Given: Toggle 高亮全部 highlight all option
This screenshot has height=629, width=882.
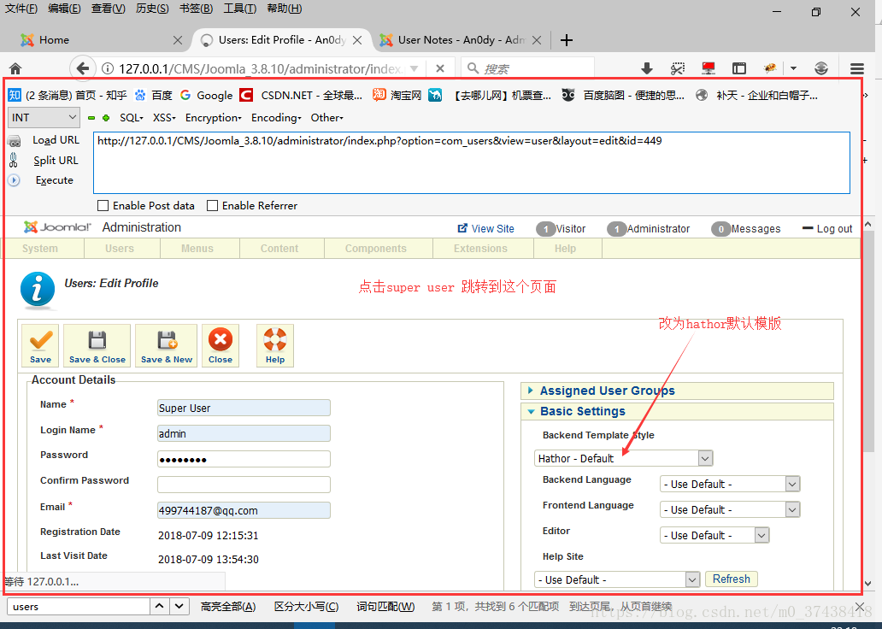Looking at the screenshot, I should pyautogui.click(x=228, y=607).
